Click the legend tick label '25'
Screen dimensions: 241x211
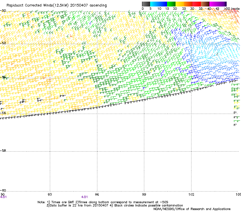coord(184,9)
